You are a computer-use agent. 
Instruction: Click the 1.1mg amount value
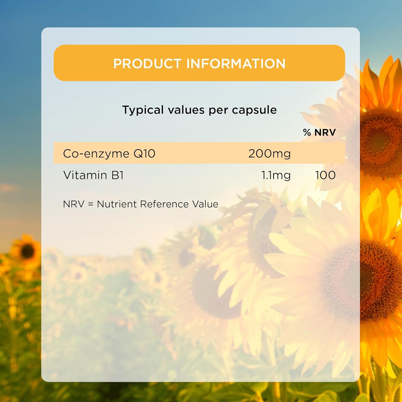click(276, 175)
